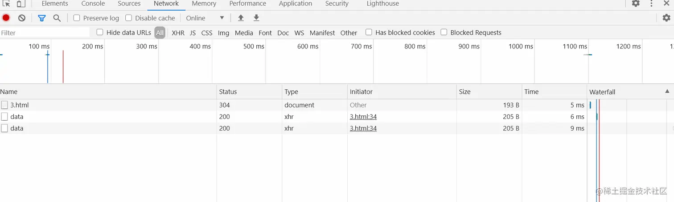Viewport: 674px width, 202px height.
Task: Open Network settings gear in toolbar
Action: tap(666, 18)
